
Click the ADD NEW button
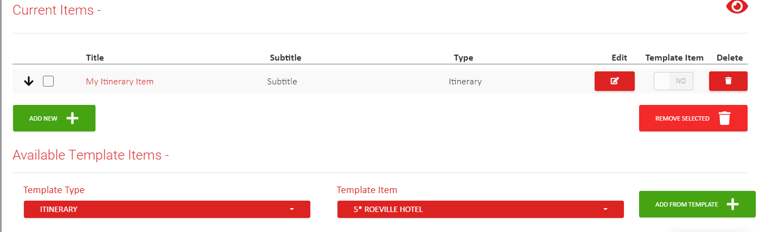(54, 118)
